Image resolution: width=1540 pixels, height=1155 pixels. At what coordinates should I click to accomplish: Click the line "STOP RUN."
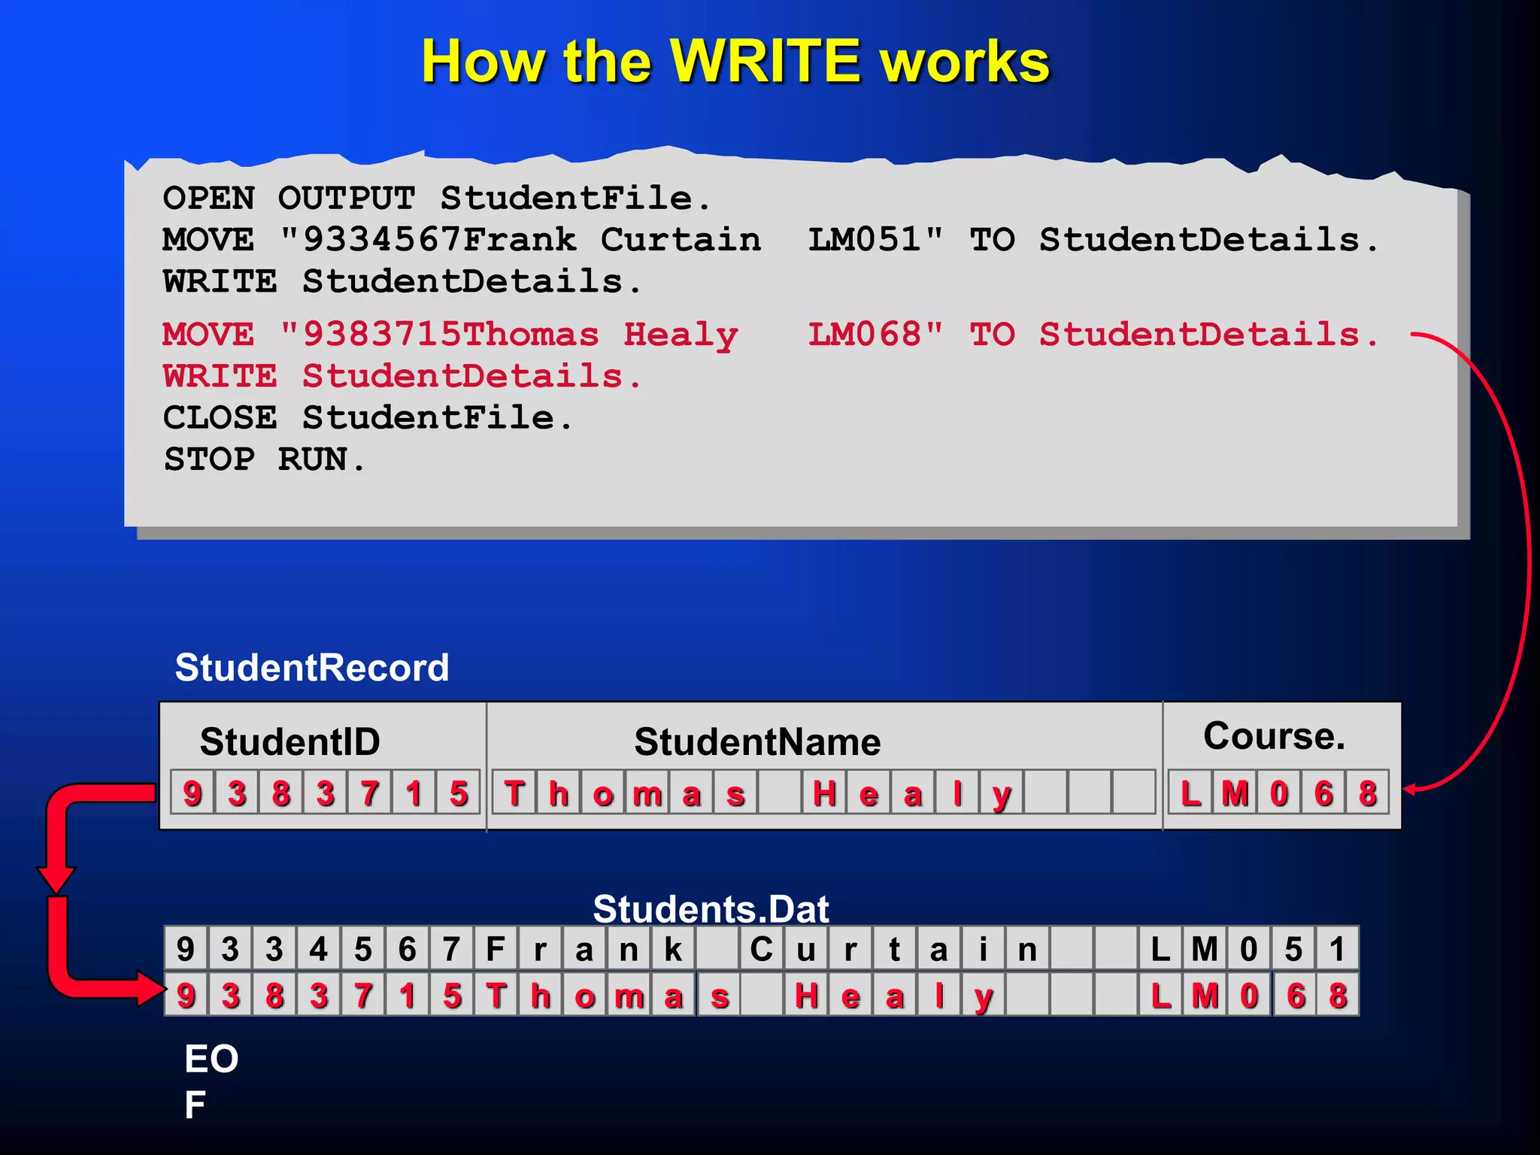tap(264, 459)
